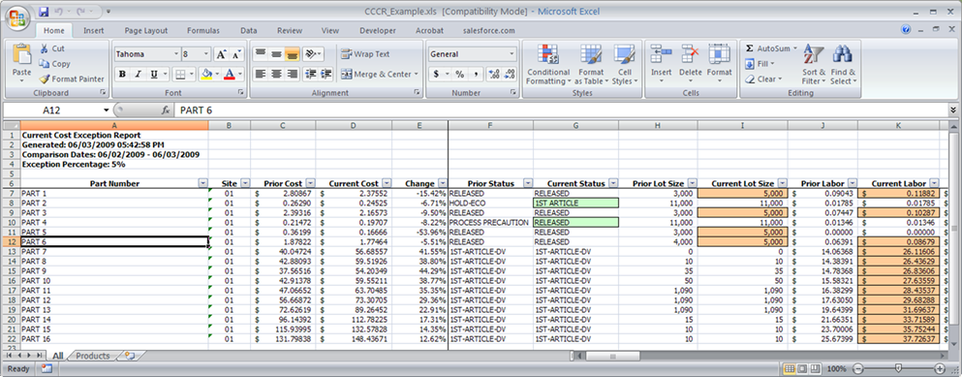
Task: Click Merge & Center
Action: tap(379, 75)
